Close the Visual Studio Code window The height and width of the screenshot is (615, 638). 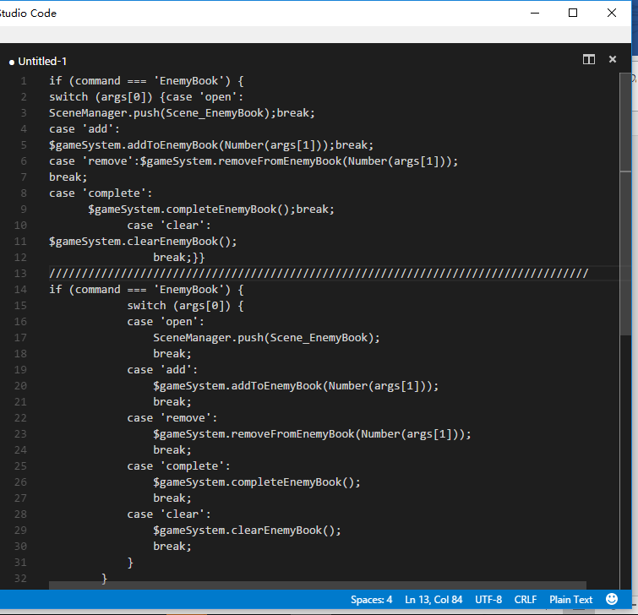click(611, 13)
